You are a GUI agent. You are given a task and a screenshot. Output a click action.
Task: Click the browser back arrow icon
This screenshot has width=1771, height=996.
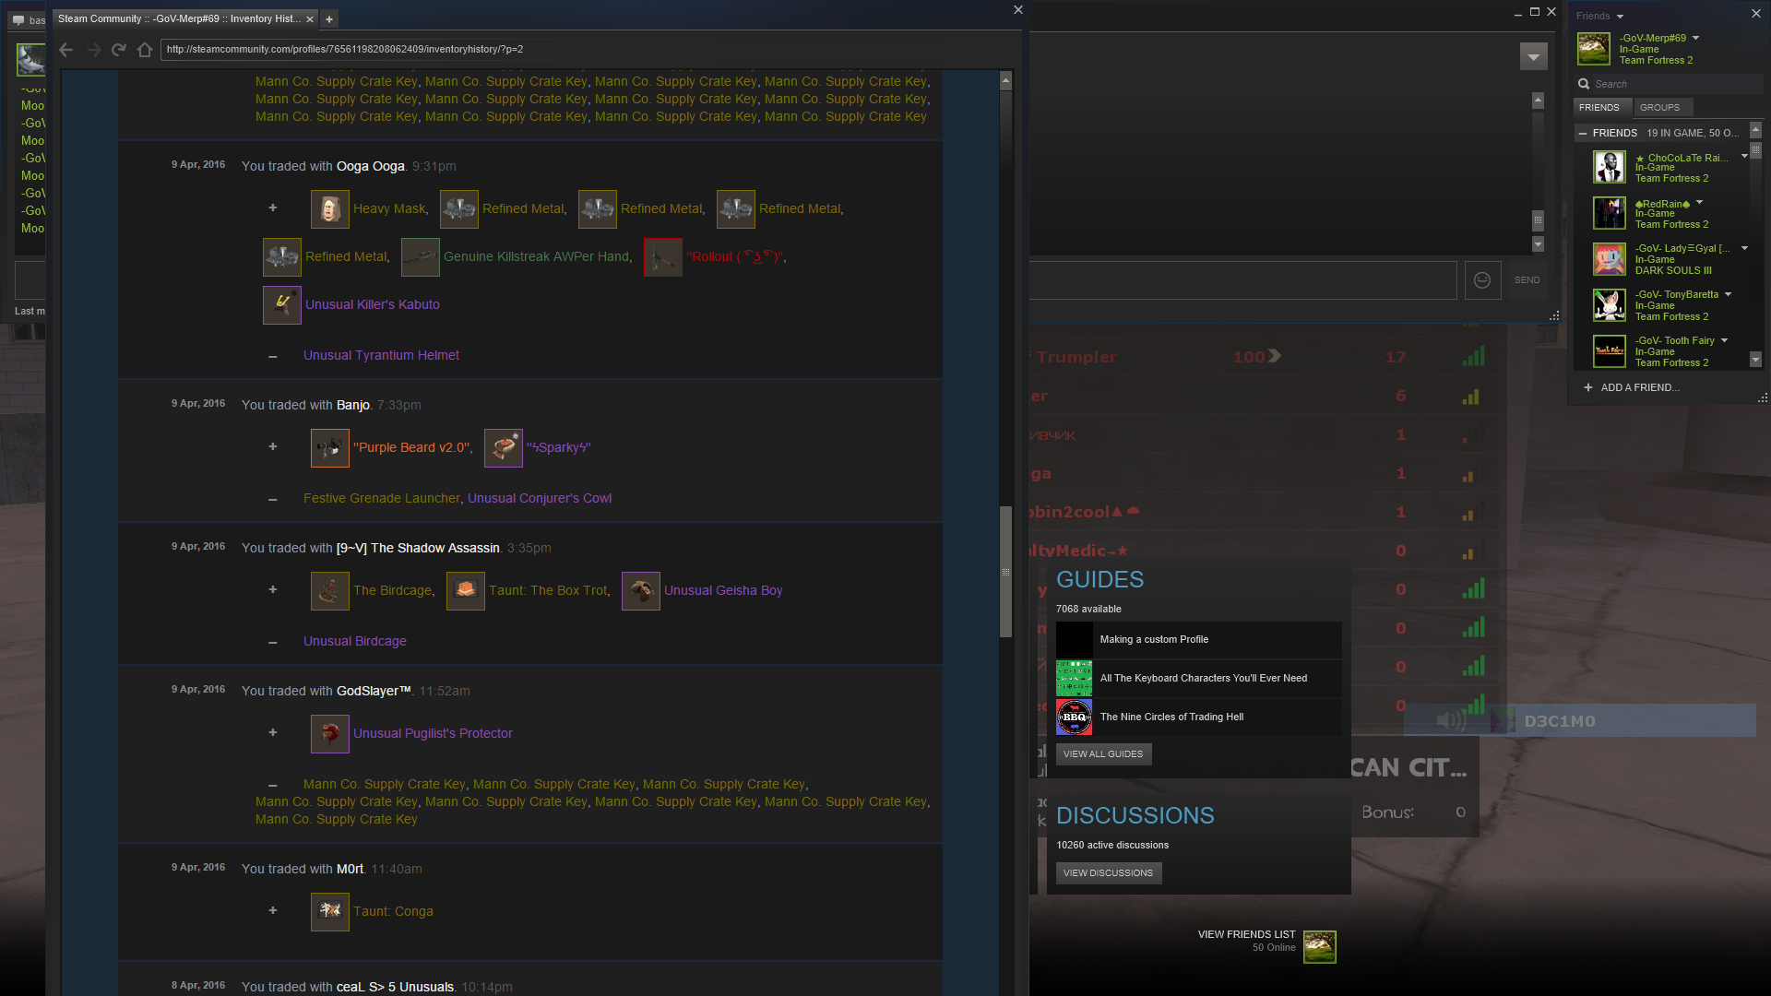(65, 50)
